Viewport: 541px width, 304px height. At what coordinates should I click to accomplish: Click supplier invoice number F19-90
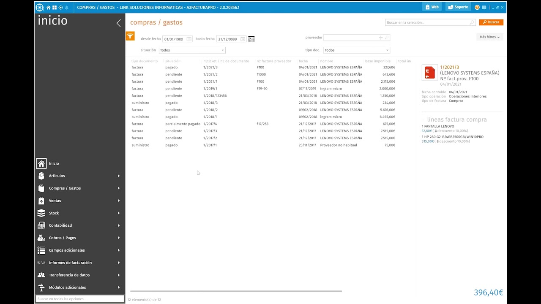262,89
